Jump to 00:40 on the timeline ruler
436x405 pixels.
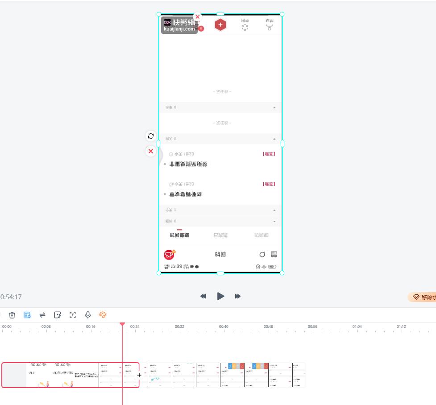click(224, 326)
